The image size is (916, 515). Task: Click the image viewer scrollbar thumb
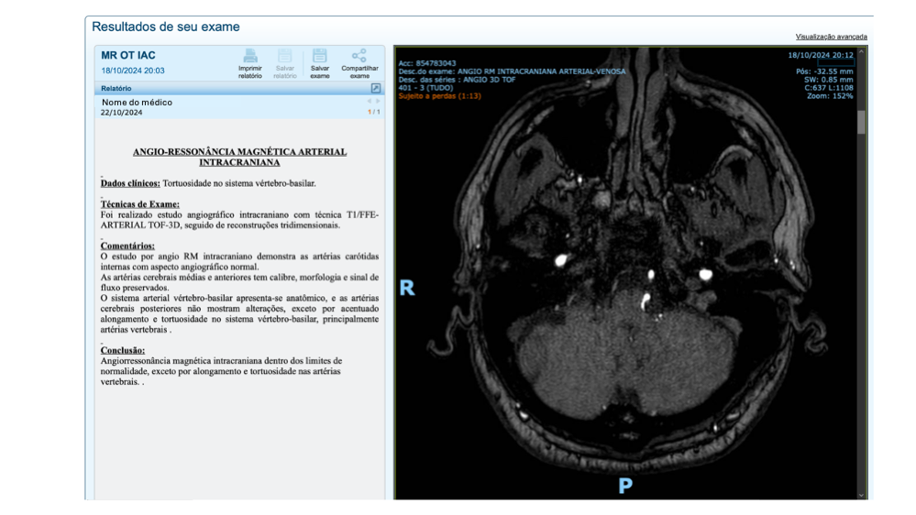click(x=861, y=122)
